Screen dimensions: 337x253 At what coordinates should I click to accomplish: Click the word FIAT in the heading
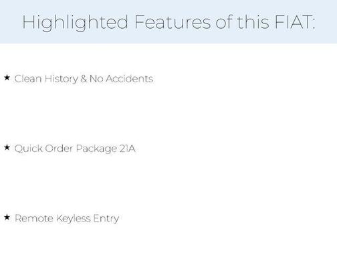click(x=295, y=22)
